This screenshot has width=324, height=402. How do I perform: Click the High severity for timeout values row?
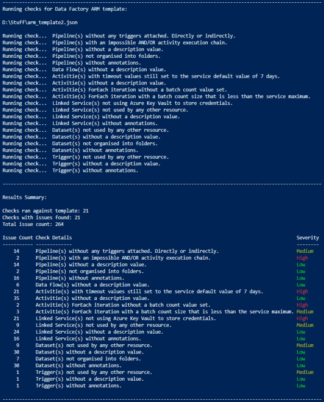[302, 292]
